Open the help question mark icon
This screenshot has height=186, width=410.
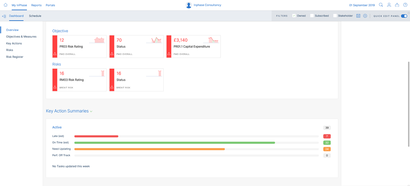click(x=405, y=5)
